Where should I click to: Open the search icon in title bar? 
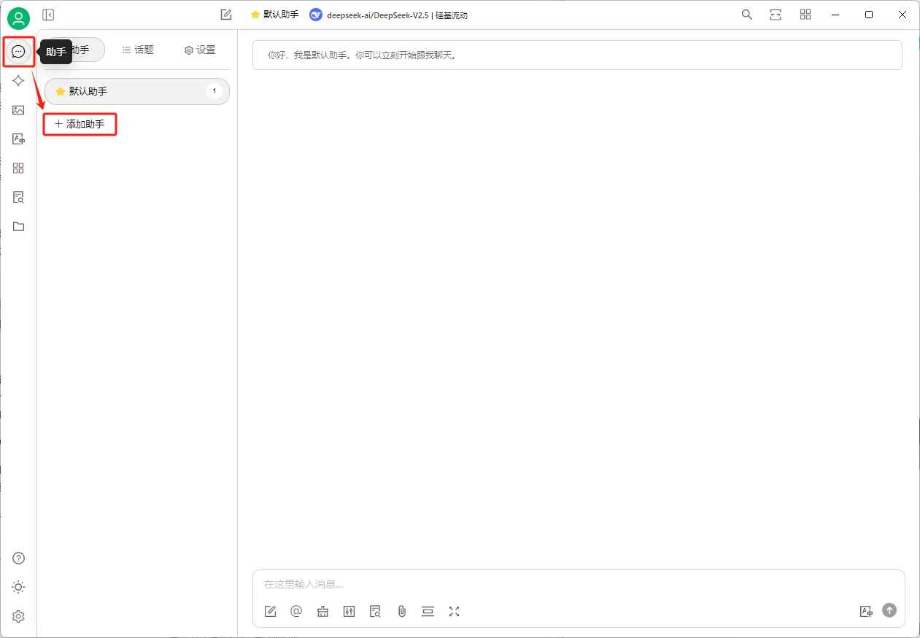(747, 15)
